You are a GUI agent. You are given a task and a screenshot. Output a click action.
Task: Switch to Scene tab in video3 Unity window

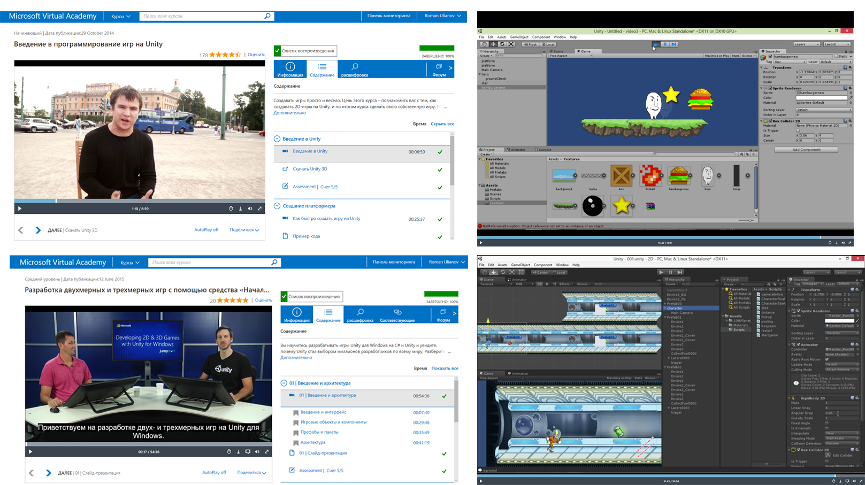tap(557, 51)
